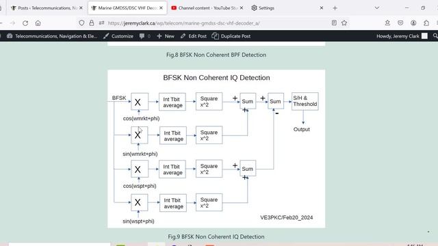438x246 pixels.
Task: Click the cos(wmrkt+phi) label in diagram
Action: [x=142, y=118]
